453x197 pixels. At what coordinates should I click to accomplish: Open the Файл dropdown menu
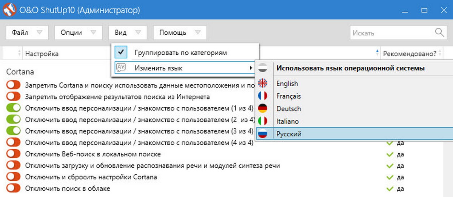pyautogui.click(x=27, y=32)
